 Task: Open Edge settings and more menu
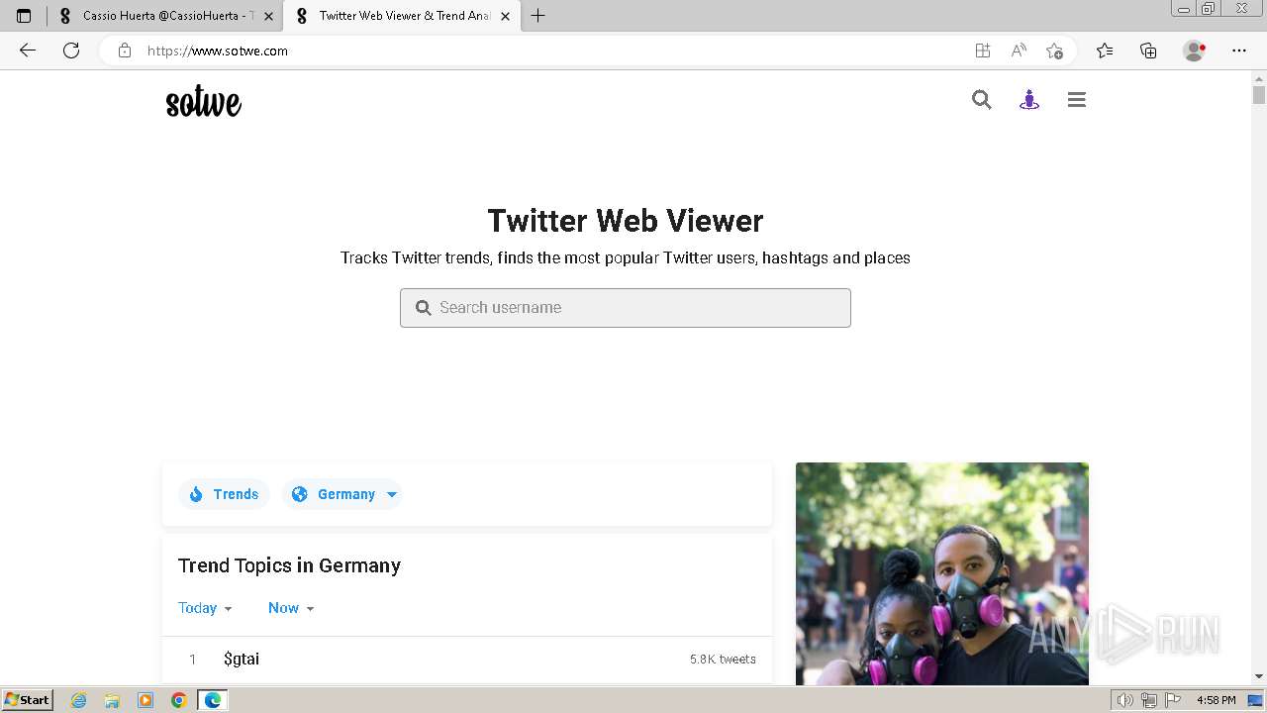coord(1239,51)
